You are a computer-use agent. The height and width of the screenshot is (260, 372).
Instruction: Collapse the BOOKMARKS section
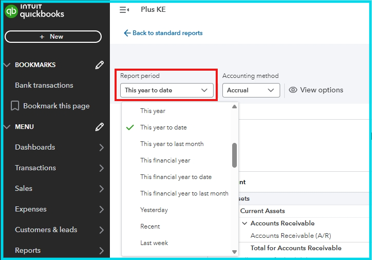7,65
